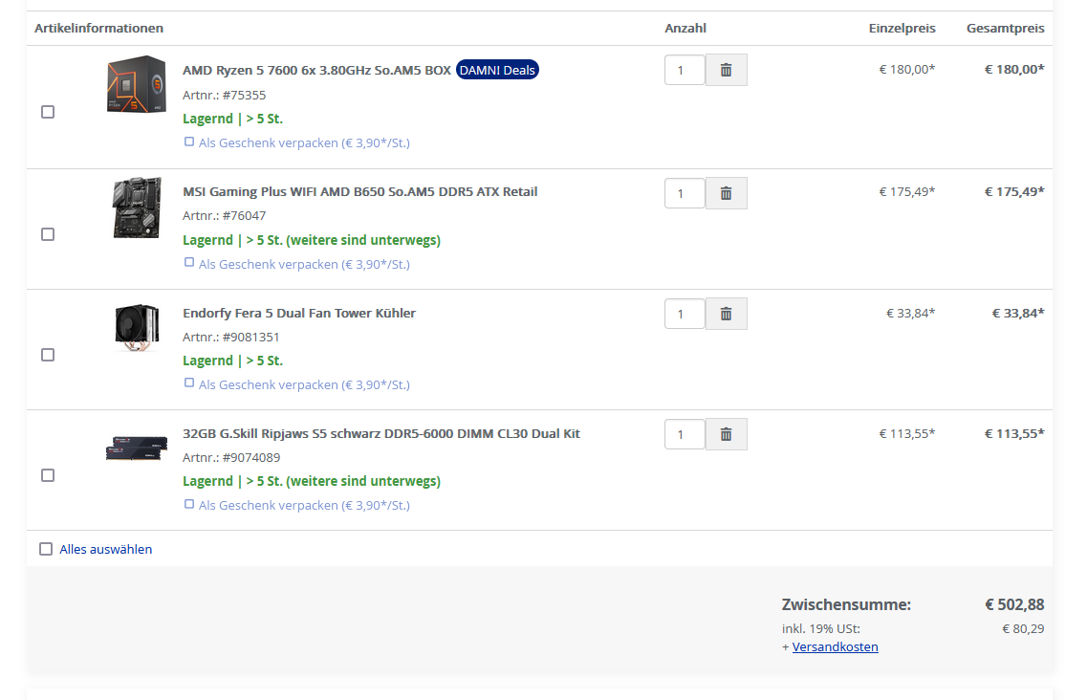Check the Endorfy Fera 5 row checkbox
The image size is (1065, 700).
point(48,355)
